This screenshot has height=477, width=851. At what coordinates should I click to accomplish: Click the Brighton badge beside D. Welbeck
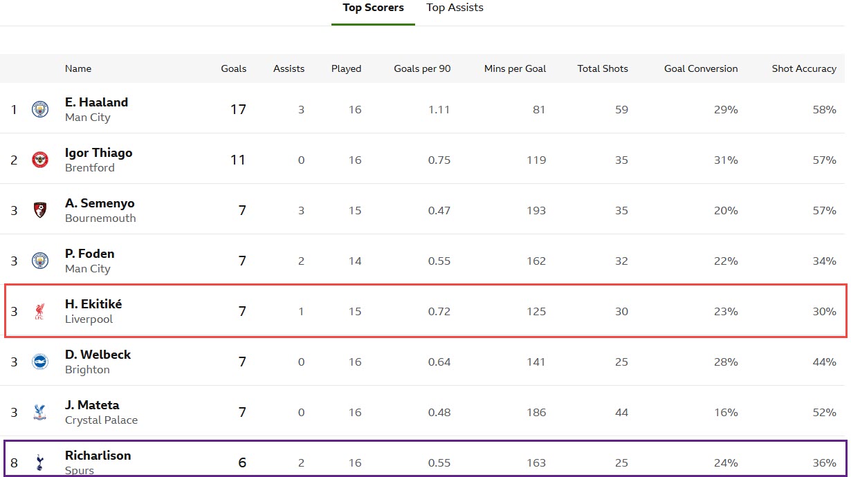coord(40,362)
